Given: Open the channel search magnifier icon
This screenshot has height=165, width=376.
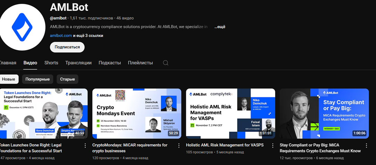Looking at the screenshot, I should click(166, 63).
